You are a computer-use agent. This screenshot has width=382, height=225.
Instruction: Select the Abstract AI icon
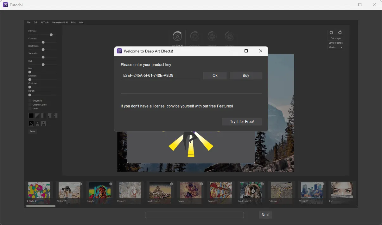point(194,37)
